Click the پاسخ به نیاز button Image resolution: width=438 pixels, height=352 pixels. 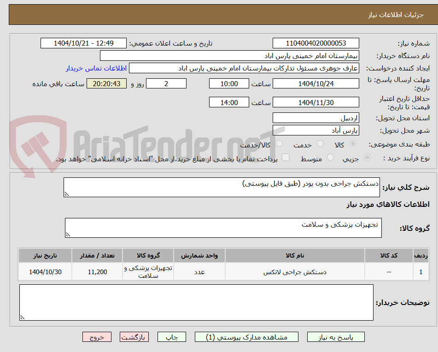pyautogui.click(x=336, y=337)
